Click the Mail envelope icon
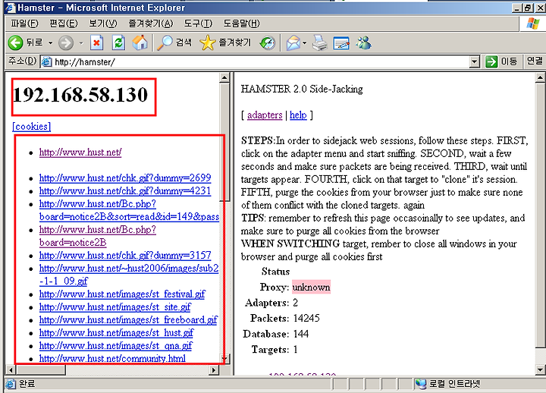Screen dimensions: 546x393 point(293,42)
